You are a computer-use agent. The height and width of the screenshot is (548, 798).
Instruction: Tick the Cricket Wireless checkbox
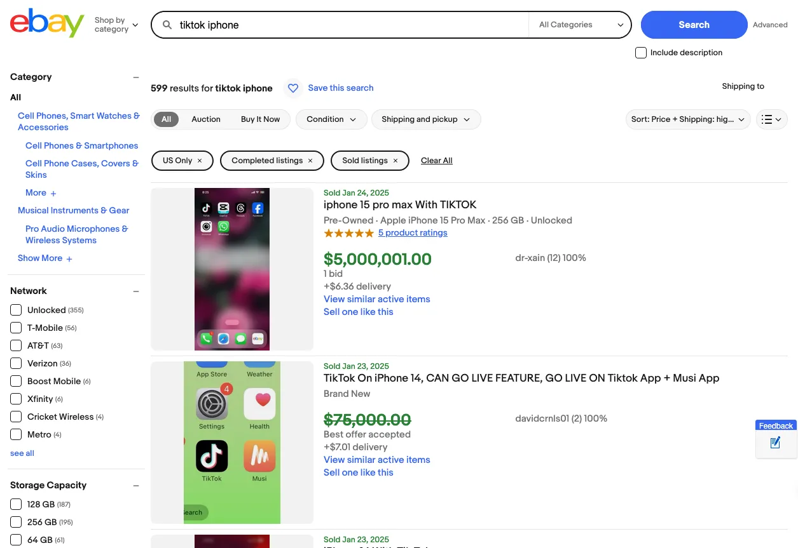pyautogui.click(x=16, y=417)
